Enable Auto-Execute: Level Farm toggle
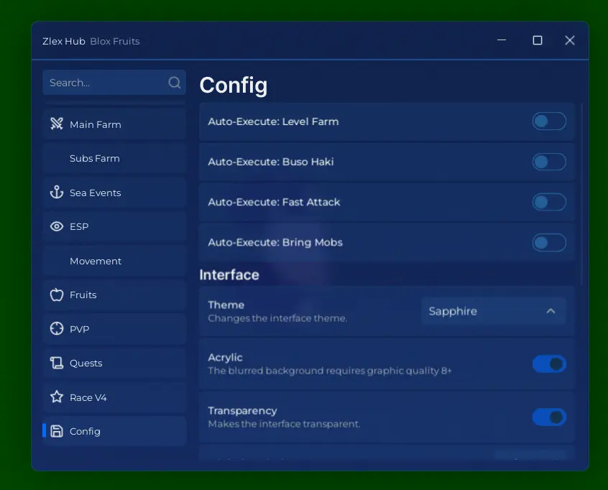The image size is (608, 490). point(549,121)
